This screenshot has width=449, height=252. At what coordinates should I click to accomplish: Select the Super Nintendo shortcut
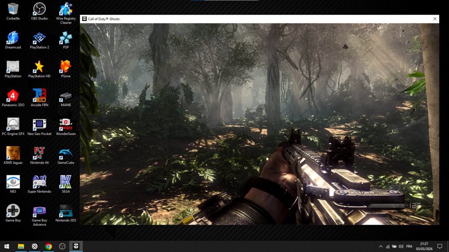point(39,182)
